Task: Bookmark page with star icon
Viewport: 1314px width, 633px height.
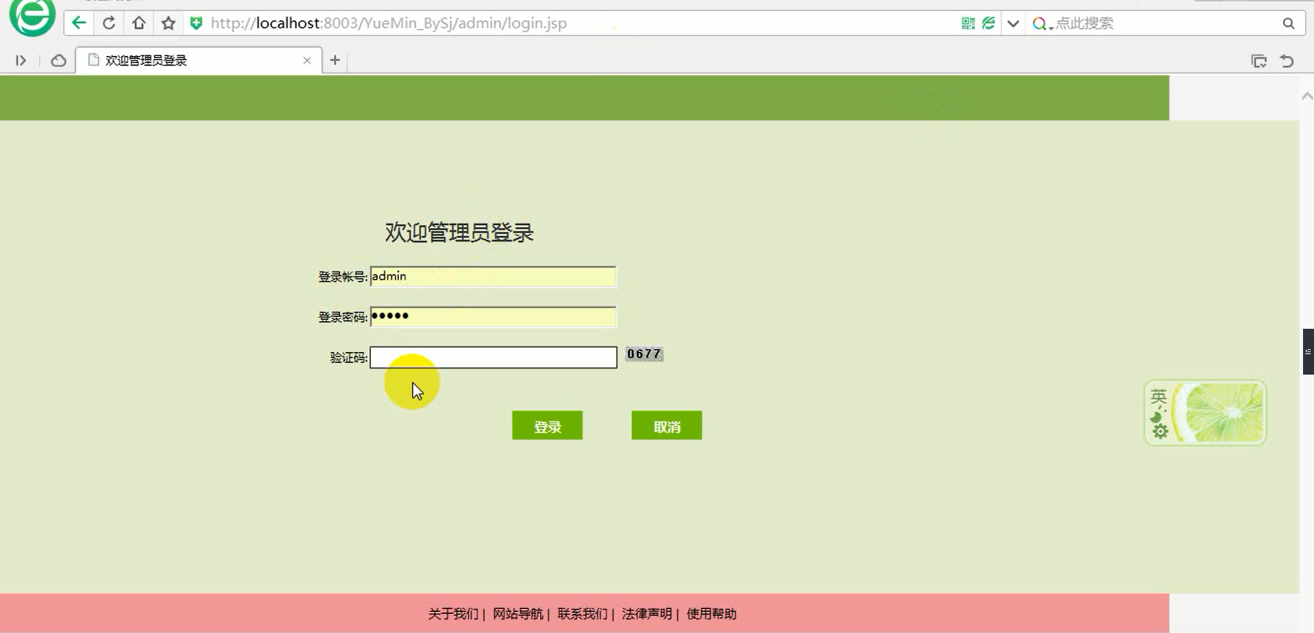Action: click(168, 23)
